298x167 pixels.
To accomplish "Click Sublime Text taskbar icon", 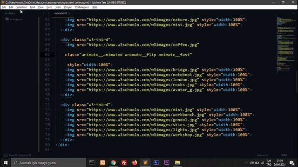I will pos(145,163).
